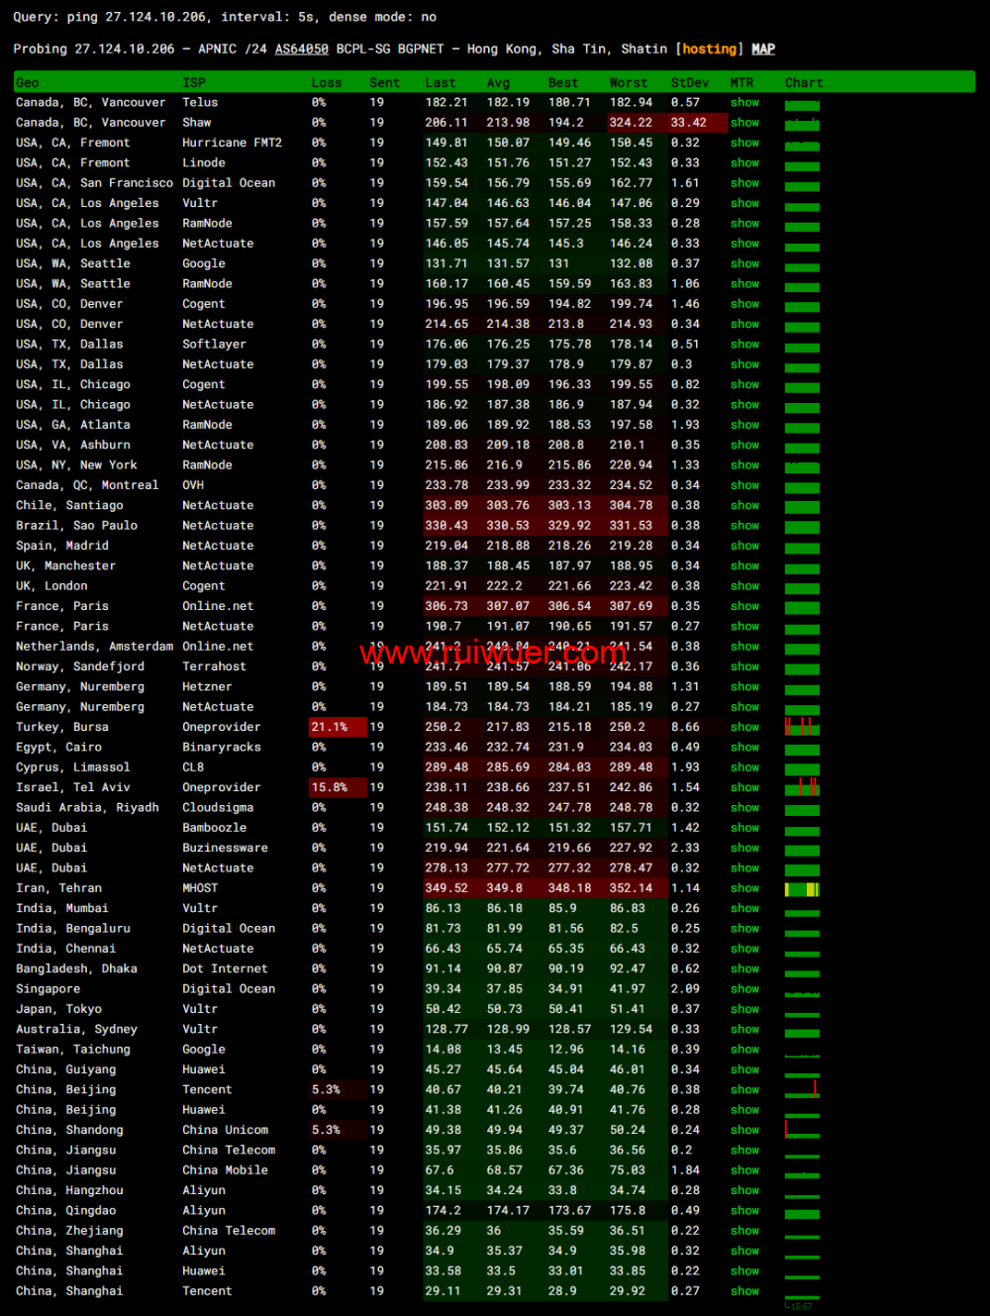Show MTR for Shanghai Tencent row
990x1316 pixels.
pyautogui.click(x=744, y=1291)
